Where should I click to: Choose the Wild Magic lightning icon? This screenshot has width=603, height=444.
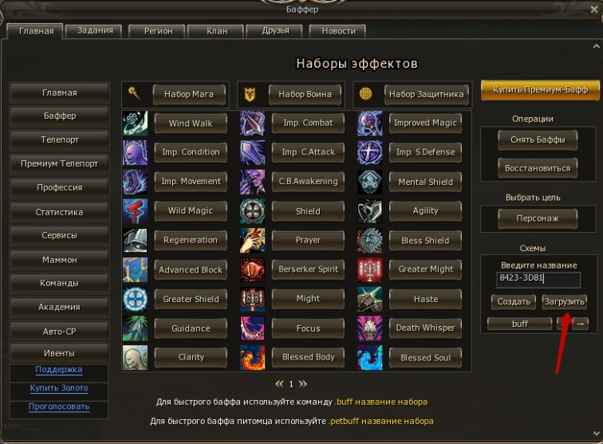[135, 211]
